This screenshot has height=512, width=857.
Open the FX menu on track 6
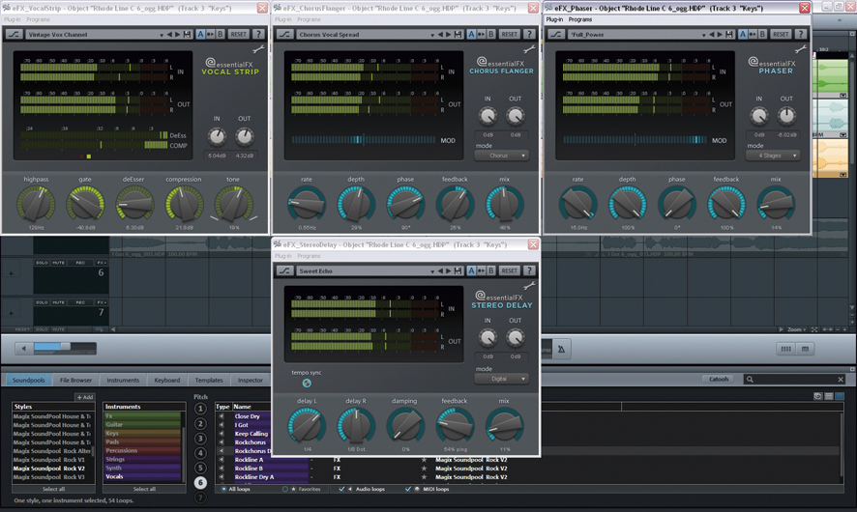[102, 263]
